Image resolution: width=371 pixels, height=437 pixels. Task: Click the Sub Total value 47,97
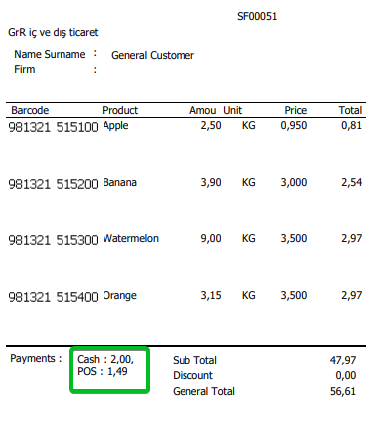pos(343,360)
